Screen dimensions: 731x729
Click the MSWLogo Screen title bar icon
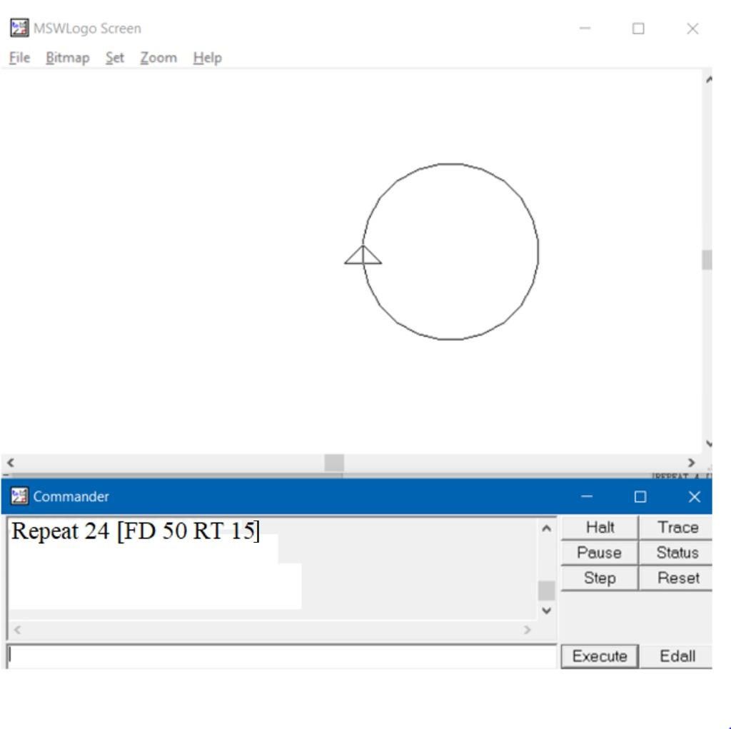(x=19, y=28)
